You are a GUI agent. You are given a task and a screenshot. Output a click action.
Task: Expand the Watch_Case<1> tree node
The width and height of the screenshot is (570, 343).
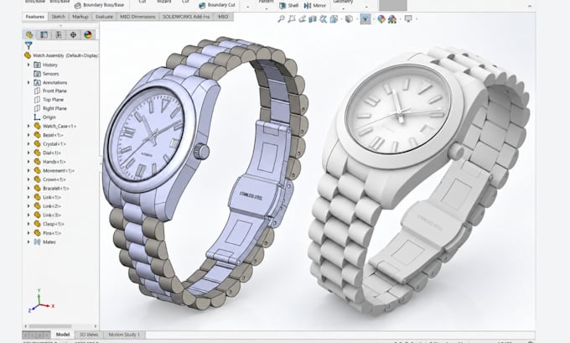point(28,126)
